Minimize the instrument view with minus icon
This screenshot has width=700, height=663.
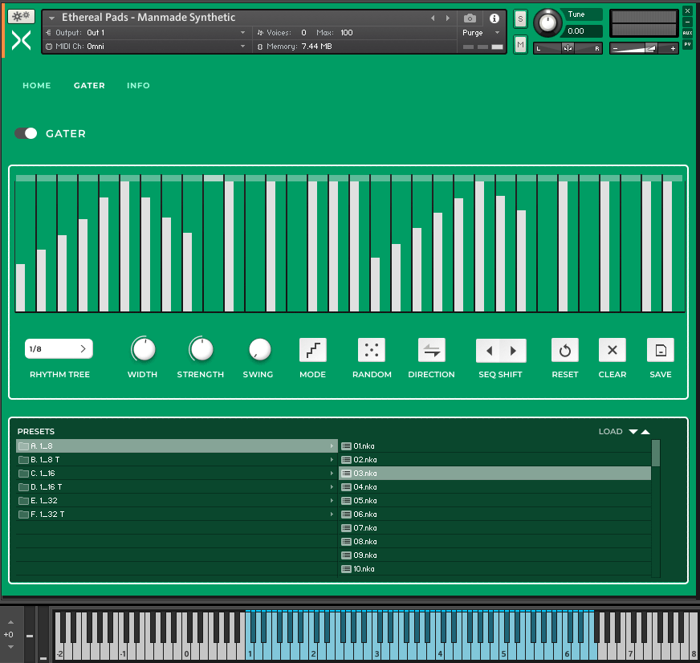click(x=687, y=22)
